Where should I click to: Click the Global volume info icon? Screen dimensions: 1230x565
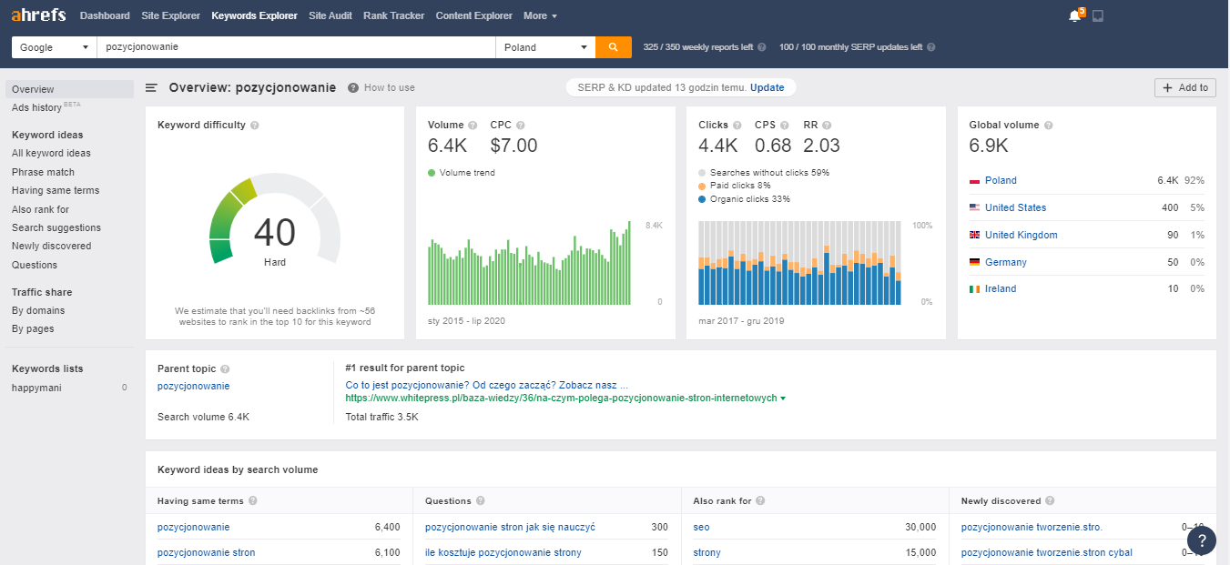1049,126
